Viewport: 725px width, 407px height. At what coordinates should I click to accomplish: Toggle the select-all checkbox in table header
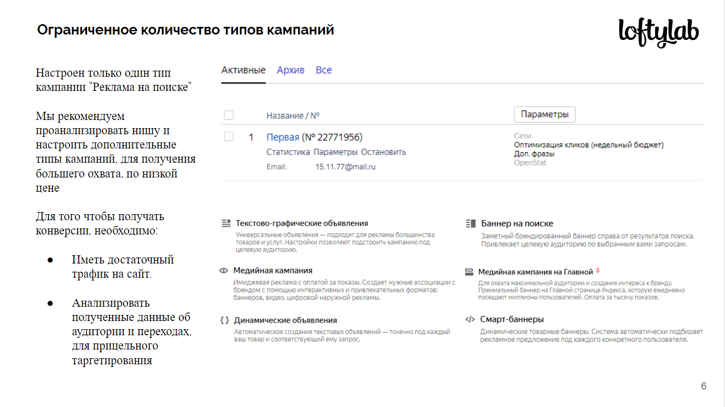tap(229, 115)
